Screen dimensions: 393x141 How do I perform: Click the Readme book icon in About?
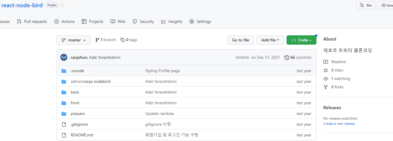tap(326, 62)
